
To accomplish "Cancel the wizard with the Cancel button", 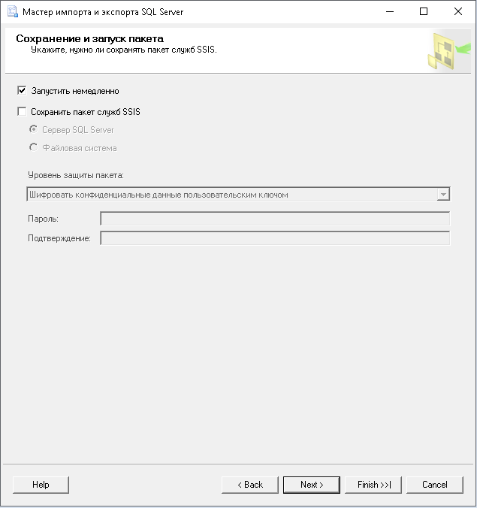I will coord(435,485).
